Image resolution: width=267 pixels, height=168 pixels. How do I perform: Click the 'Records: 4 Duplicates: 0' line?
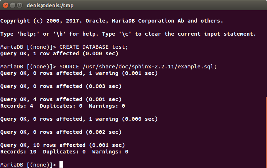coord(63,106)
